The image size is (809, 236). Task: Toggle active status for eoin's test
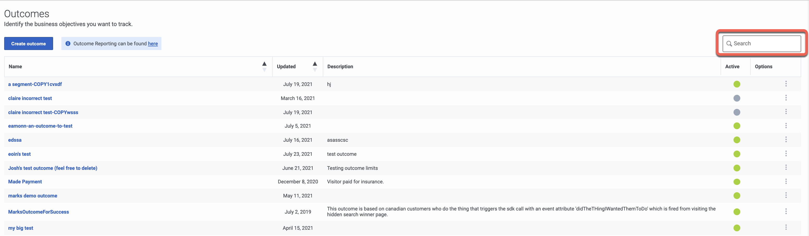tap(737, 154)
